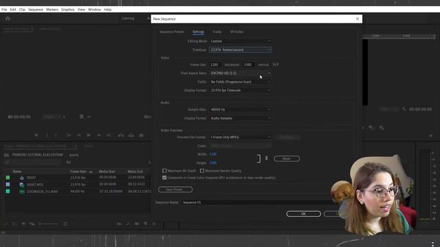Select the 00007 sequence item
The height and width of the screenshot is (247, 440).
[x=31, y=178]
